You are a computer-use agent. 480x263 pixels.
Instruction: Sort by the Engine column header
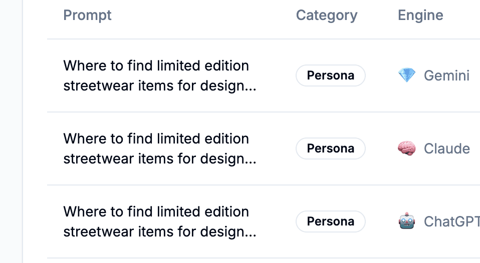click(420, 15)
